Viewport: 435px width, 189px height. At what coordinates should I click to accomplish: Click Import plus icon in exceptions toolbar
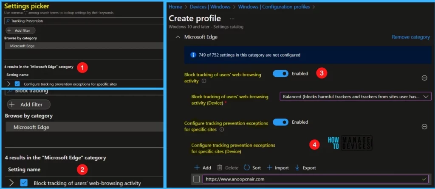[x=269, y=167]
